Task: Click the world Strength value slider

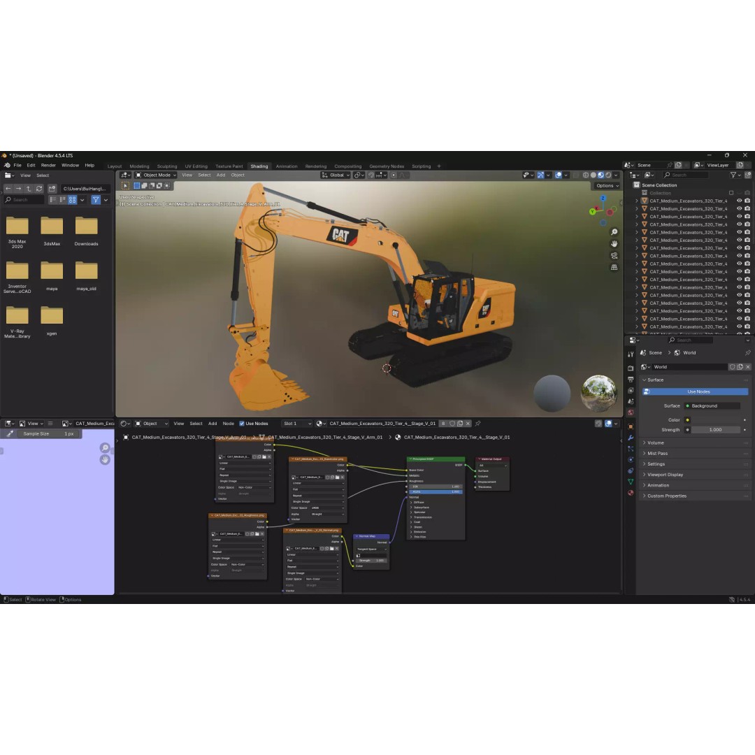Action: [x=716, y=430]
